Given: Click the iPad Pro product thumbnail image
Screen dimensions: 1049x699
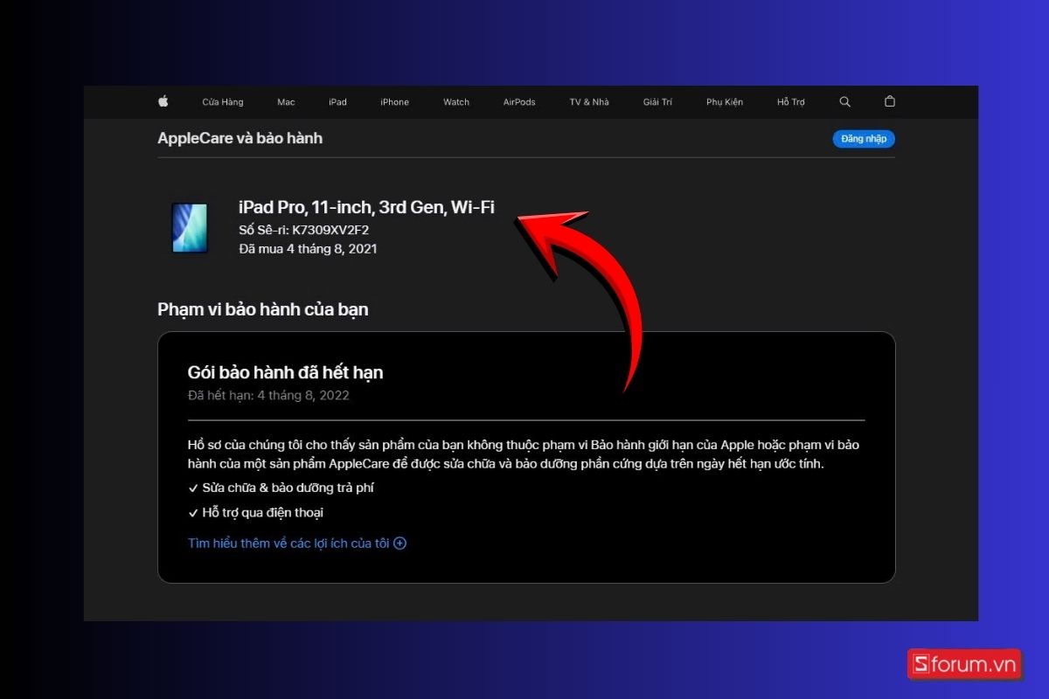Looking at the screenshot, I should coord(189,229).
